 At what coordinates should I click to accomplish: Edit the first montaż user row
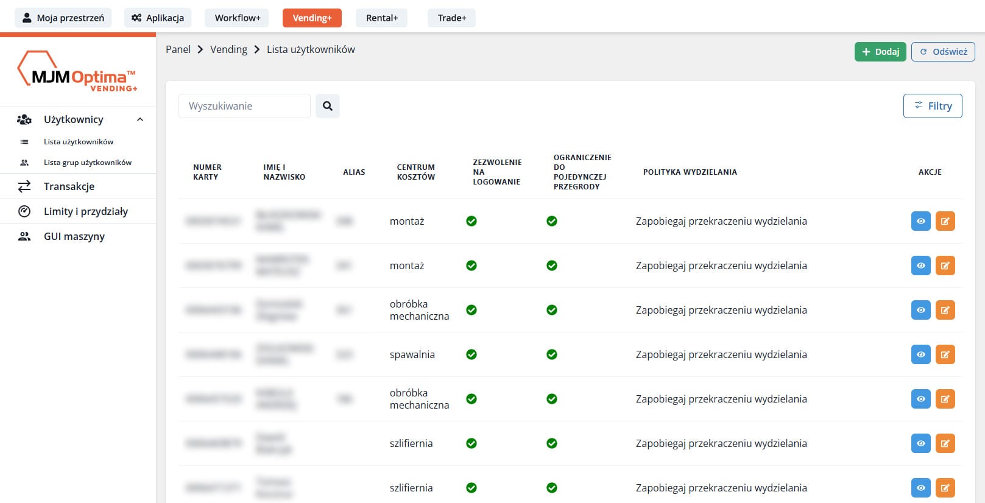point(945,221)
